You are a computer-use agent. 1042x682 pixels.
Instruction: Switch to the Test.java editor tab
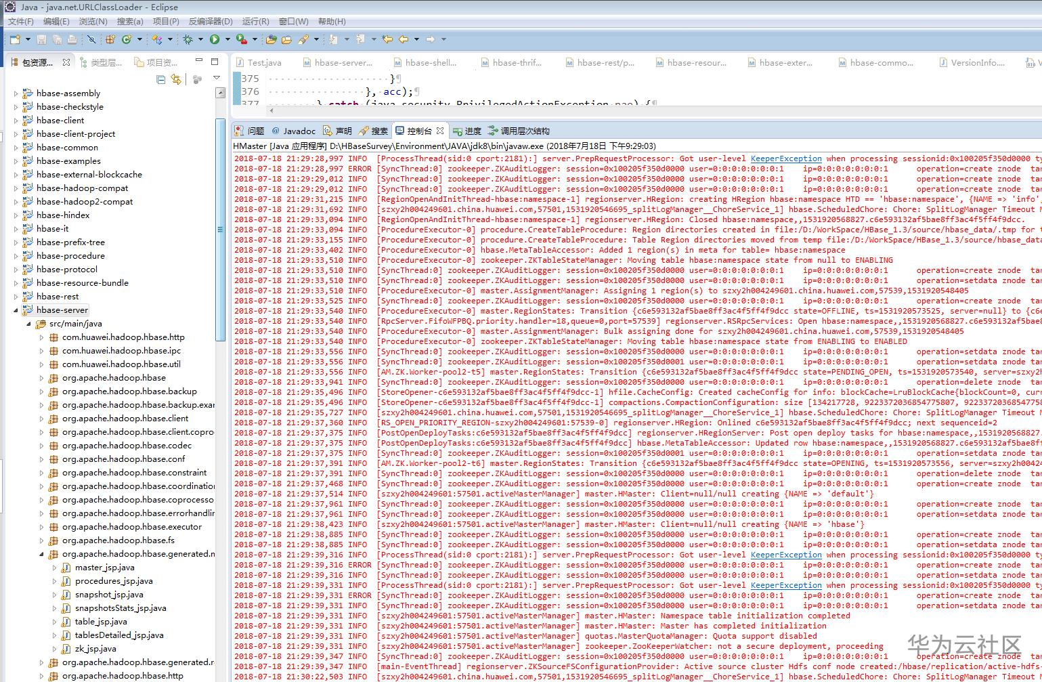[259, 62]
